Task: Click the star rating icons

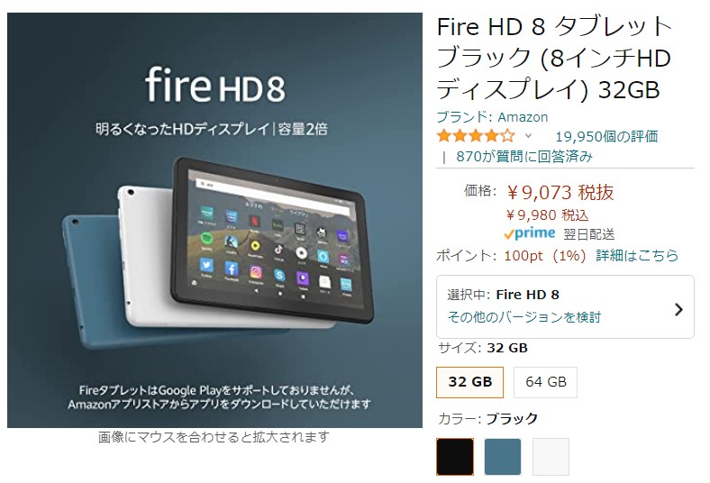Action: coord(476,136)
